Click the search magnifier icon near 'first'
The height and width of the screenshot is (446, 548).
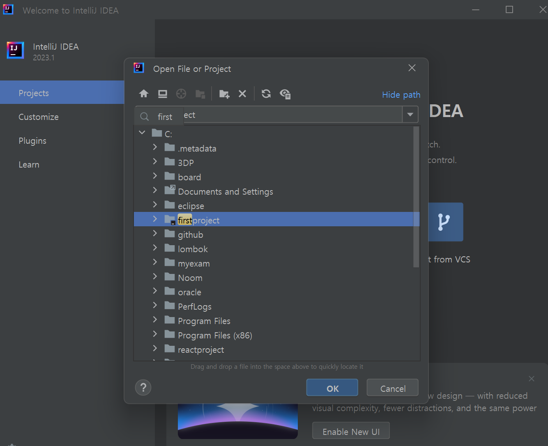pos(145,117)
